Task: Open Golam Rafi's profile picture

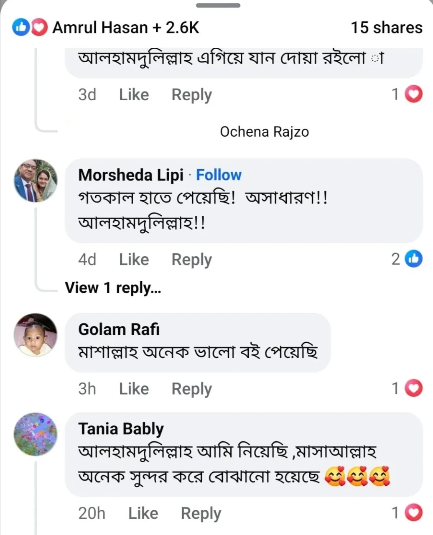Action: (x=36, y=335)
